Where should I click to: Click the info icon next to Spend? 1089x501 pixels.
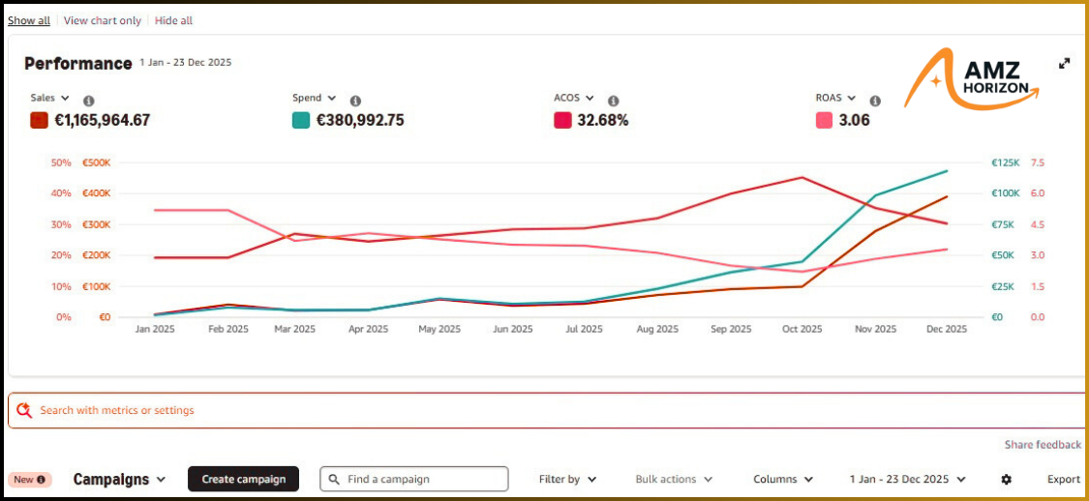tap(355, 101)
